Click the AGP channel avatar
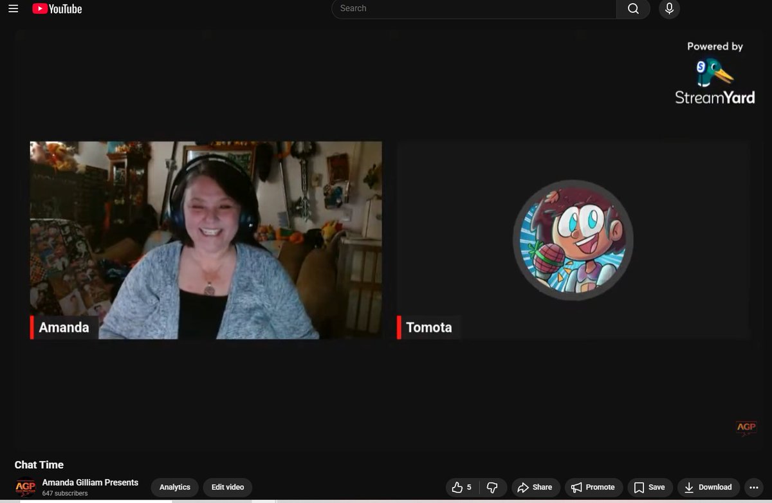This screenshot has height=503, width=772. 25,487
